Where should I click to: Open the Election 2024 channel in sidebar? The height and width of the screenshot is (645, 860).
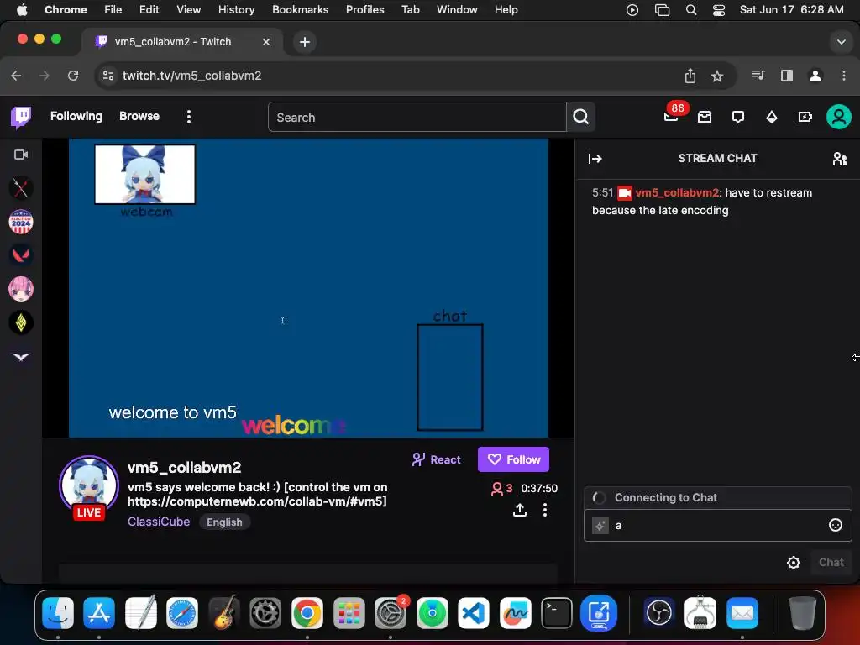[x=21, y=222]
